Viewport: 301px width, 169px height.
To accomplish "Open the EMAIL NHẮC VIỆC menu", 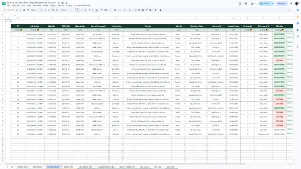I will coord(83,5).
